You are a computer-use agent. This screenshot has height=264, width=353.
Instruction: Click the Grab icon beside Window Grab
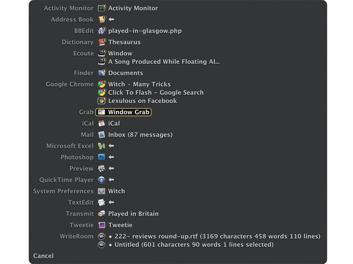(x=101, y=112)
